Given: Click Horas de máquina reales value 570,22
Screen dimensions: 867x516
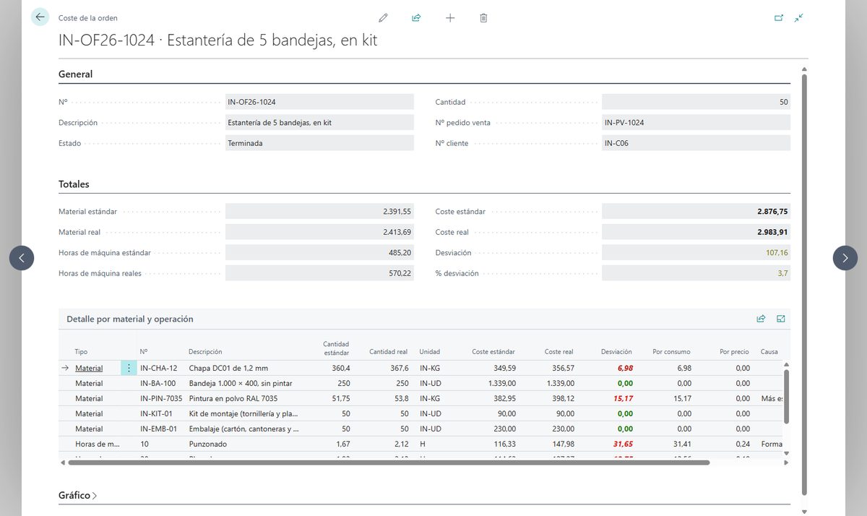Looking at the screenshot, I should (x=319, y=273).
